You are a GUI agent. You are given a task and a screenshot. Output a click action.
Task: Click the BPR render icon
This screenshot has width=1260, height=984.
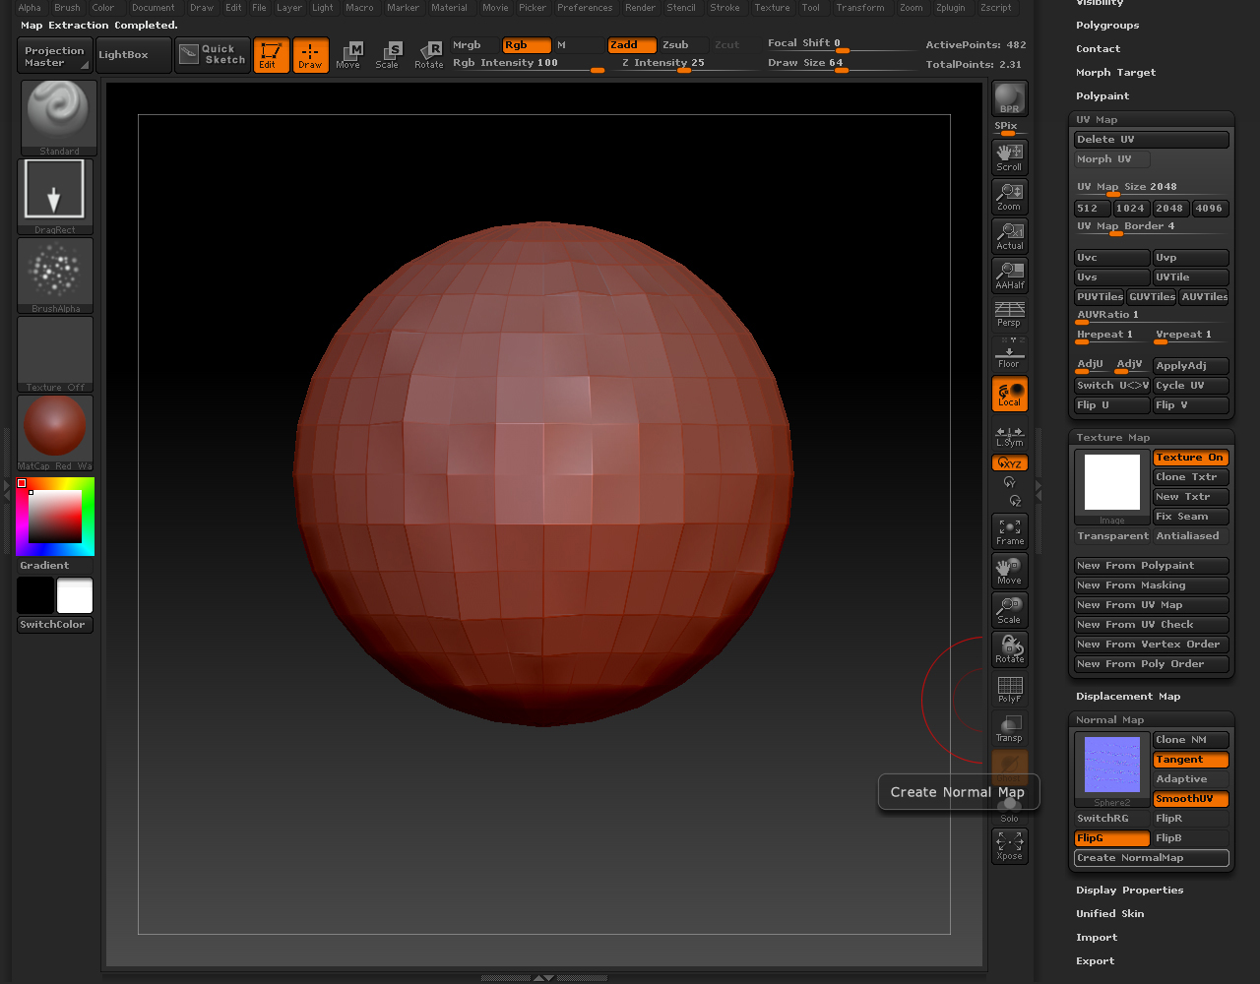1009,98
